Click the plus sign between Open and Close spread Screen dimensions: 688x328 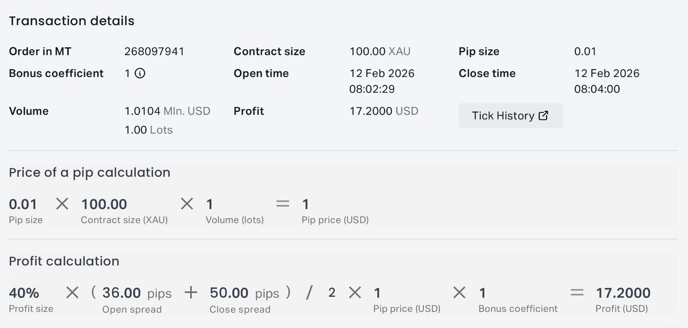[x=191, y=293]
